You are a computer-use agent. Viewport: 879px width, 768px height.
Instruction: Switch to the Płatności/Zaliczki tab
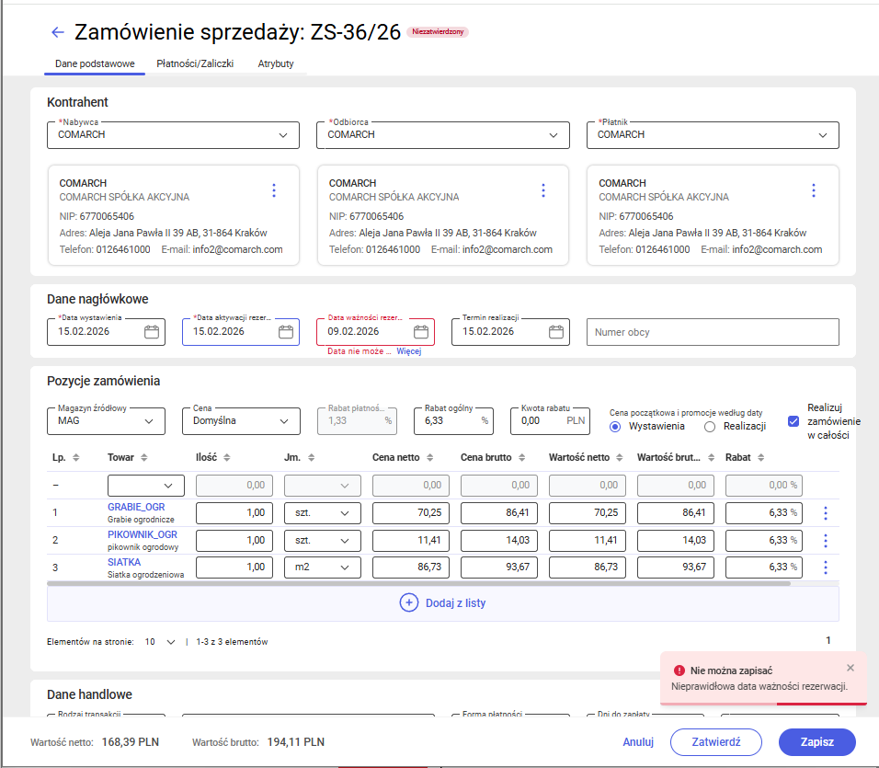click(194, 63)
